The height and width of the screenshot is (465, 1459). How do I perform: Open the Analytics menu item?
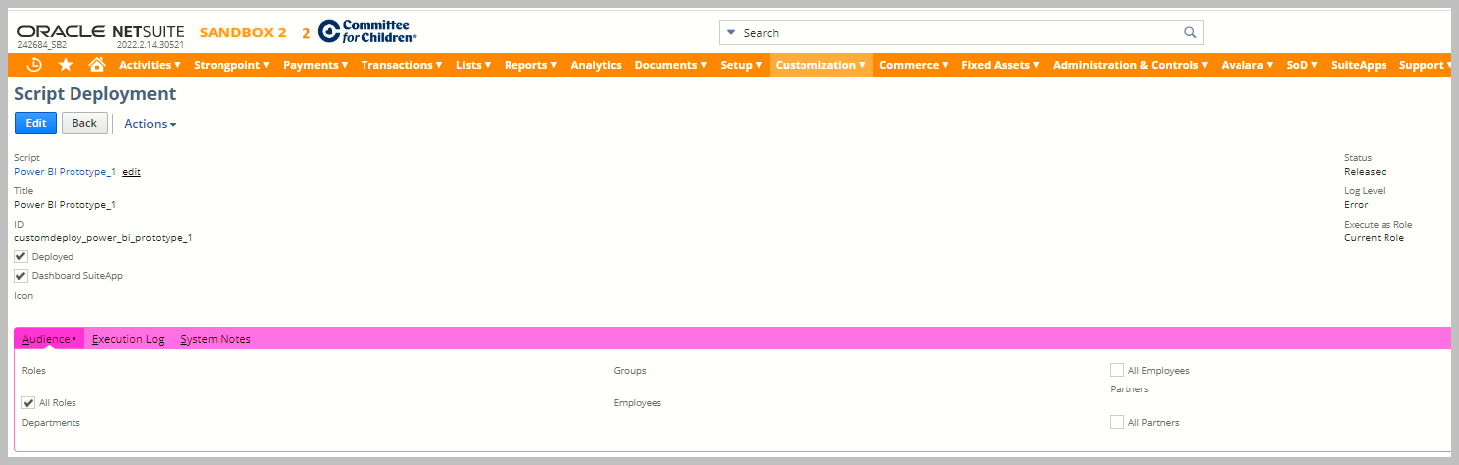tap(596, 65)
